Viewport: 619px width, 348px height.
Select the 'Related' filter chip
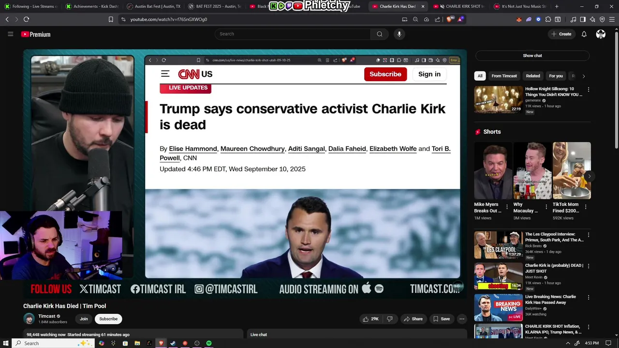pos(533,76)
